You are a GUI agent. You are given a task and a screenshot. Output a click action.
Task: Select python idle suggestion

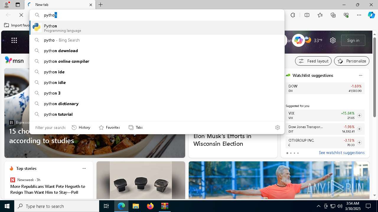(x=157, y=82)
